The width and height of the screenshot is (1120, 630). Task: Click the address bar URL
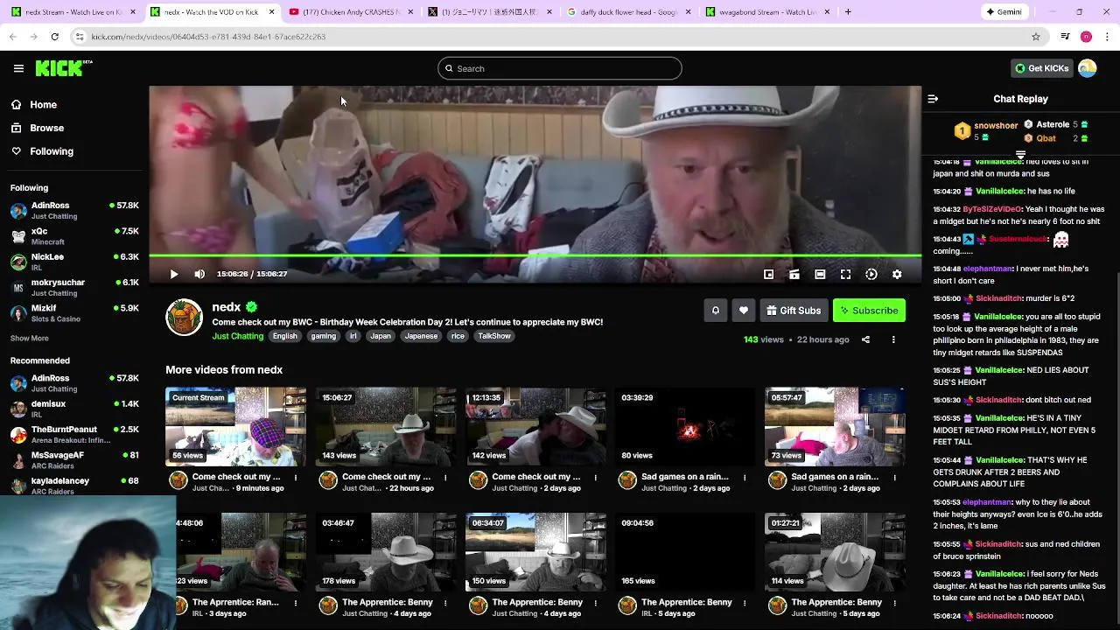pos(208,37)
